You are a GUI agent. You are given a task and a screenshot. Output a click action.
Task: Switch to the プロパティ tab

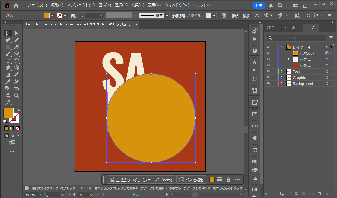[x=273, y=27]
